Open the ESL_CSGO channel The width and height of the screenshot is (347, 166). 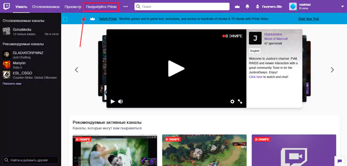(30, 75)
